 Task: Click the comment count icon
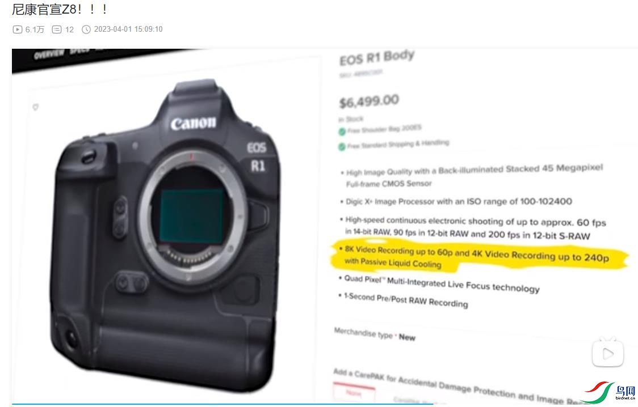pos(57,29)
